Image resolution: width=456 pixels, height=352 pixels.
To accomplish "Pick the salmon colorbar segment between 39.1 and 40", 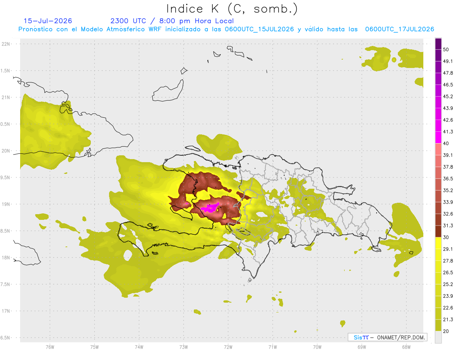I will pos(438,149).
